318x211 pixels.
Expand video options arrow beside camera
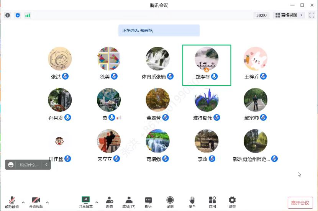point(47,202)
